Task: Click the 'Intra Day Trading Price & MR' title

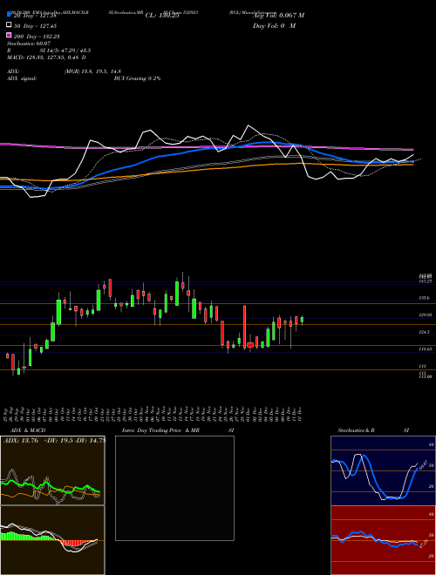Action: tap(160, 430)
